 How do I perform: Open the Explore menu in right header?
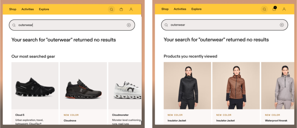(196, 9)
